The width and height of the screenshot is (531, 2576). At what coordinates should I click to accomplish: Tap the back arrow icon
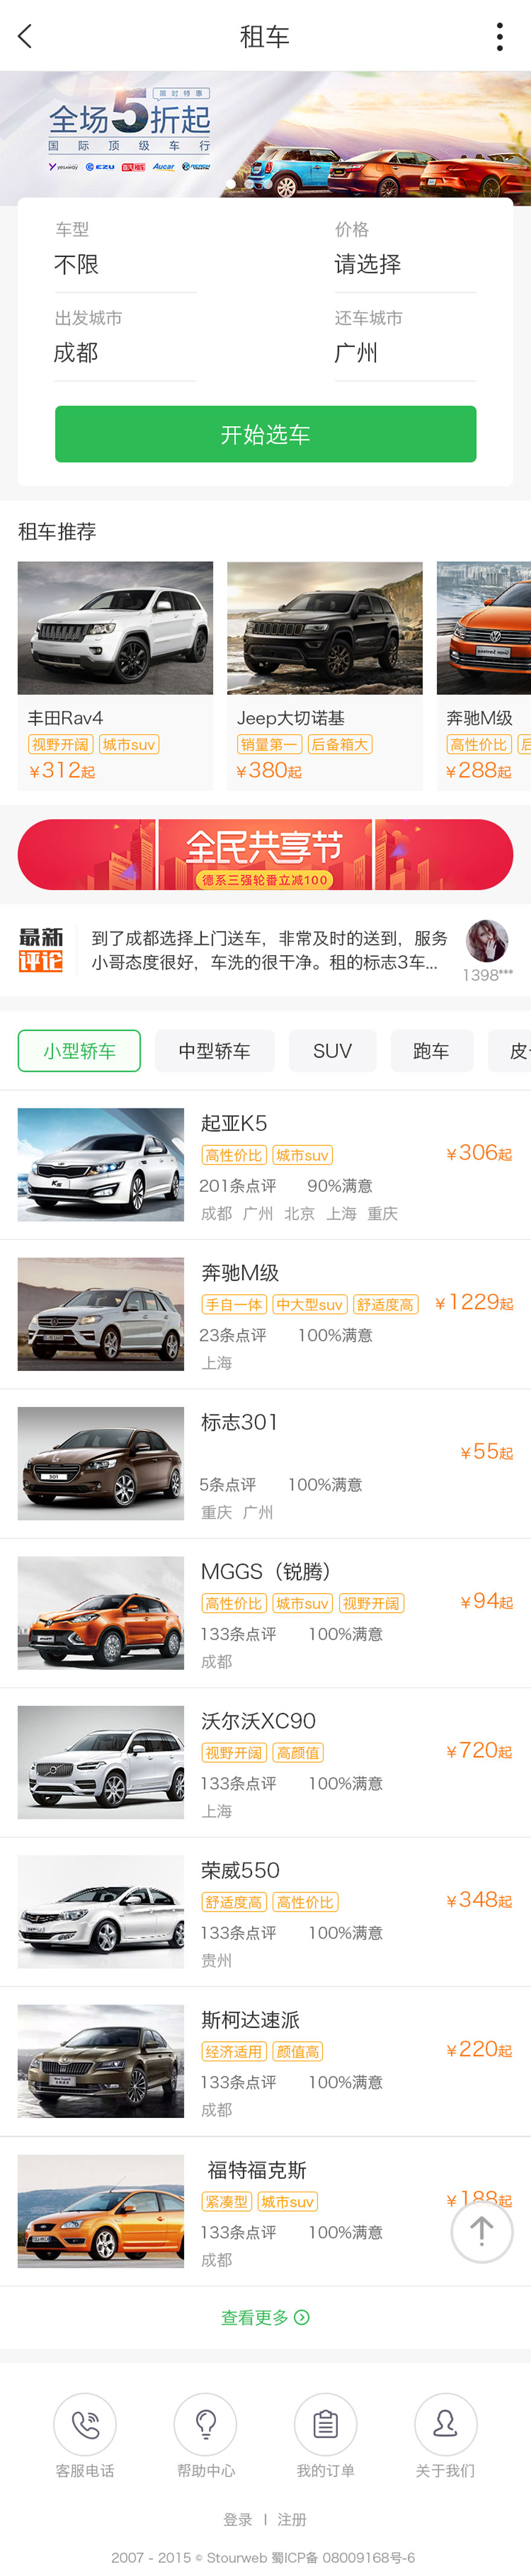pos(26,37)
